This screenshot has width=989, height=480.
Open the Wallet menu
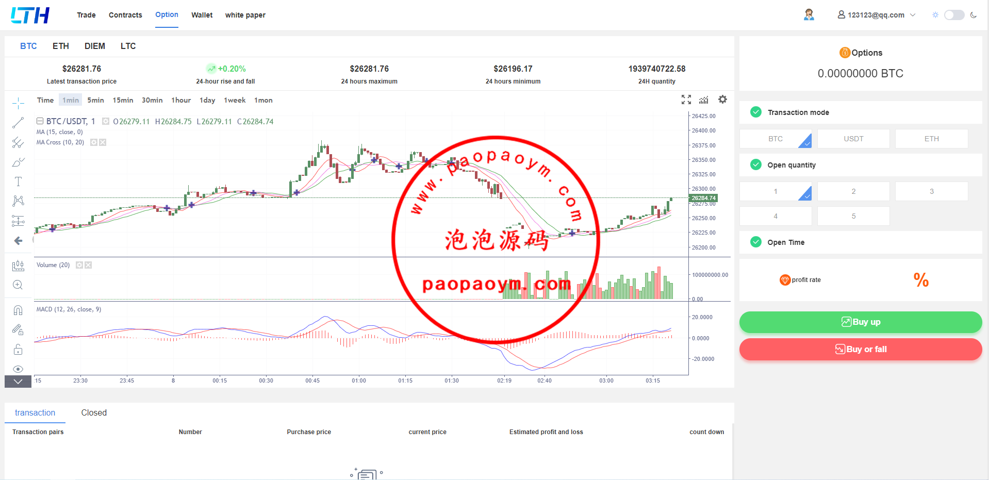[202, 15]
